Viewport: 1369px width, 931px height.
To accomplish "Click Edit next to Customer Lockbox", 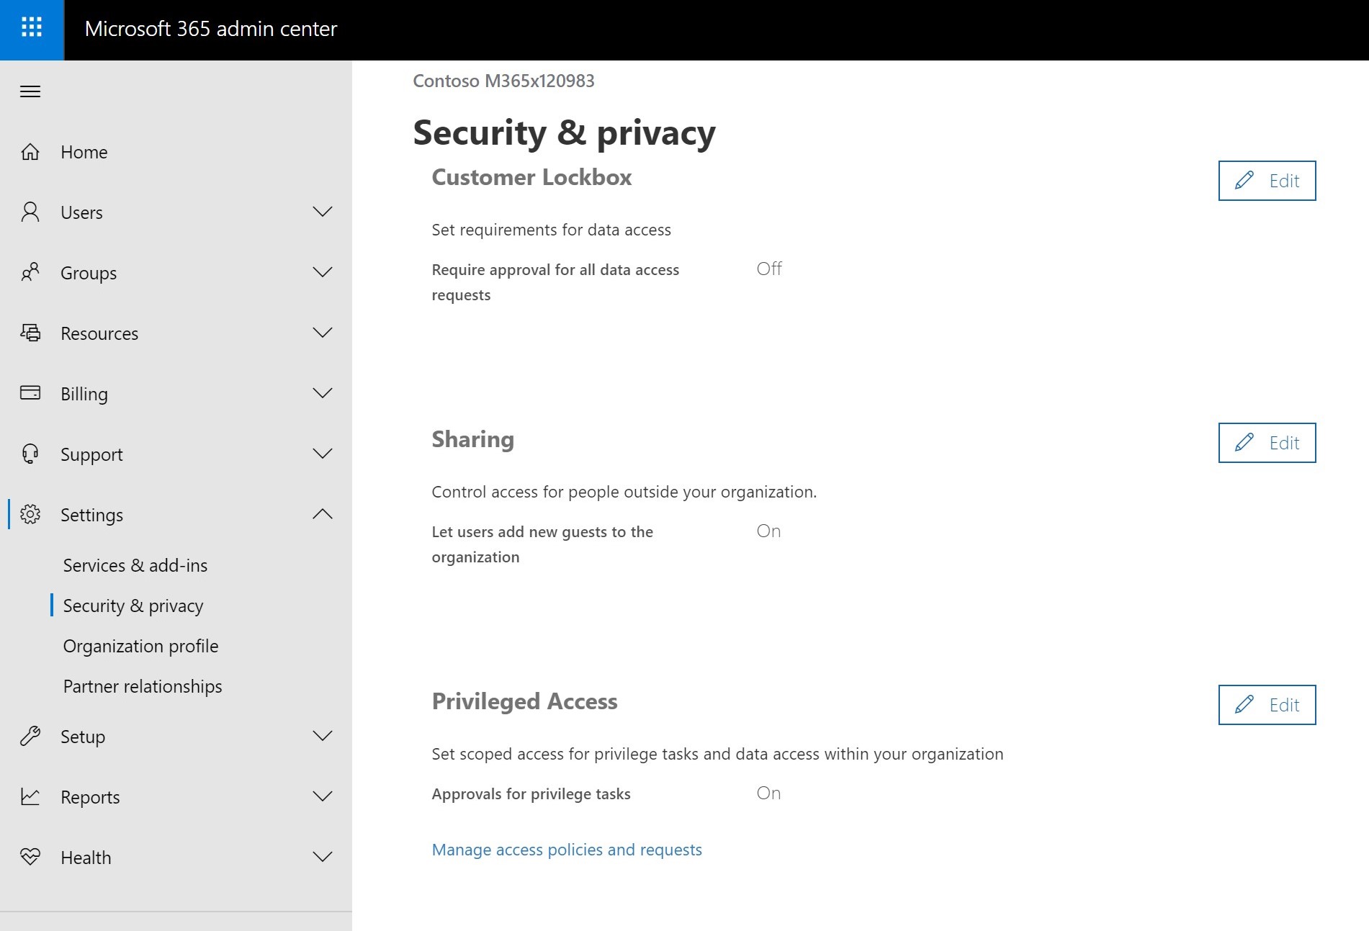I will (1266, 181).
